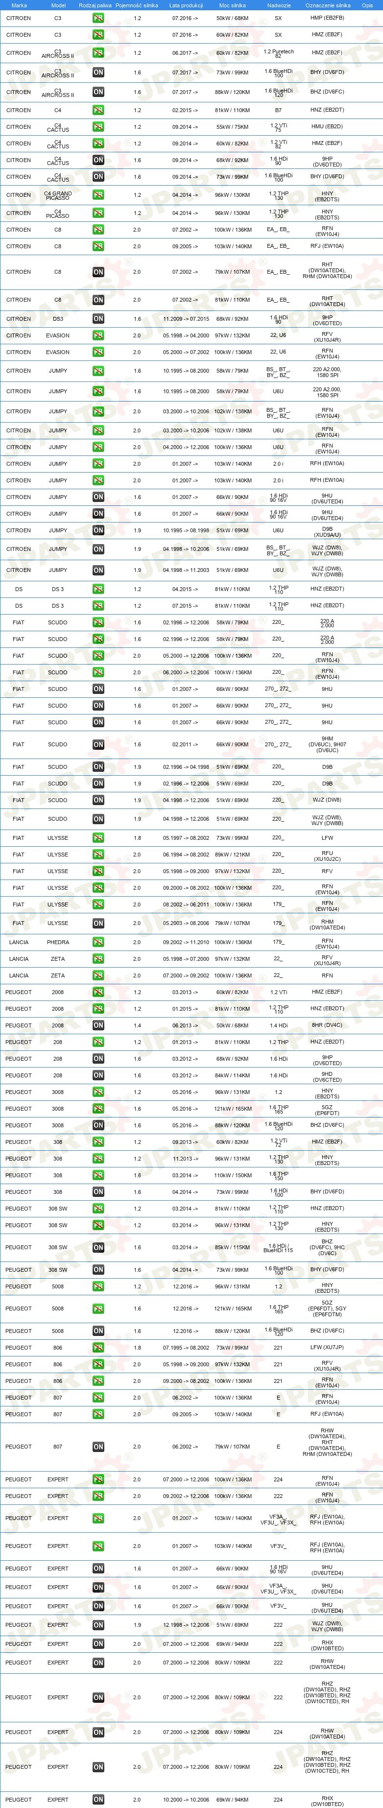The image size is (383, 1808).
Task: Click diesel ON icon in Peugeot 208 84kW/114KM row
Action: tap(98, 1075)
